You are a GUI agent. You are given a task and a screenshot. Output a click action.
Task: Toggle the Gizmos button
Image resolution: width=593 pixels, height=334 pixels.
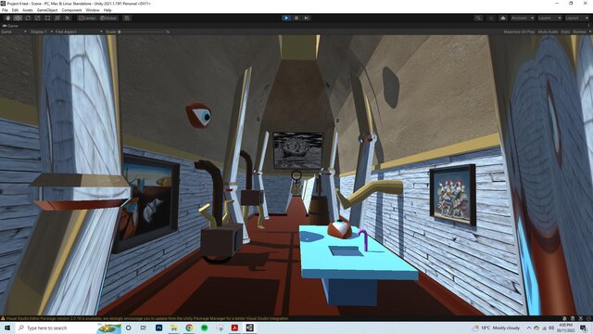pos(579,32)
